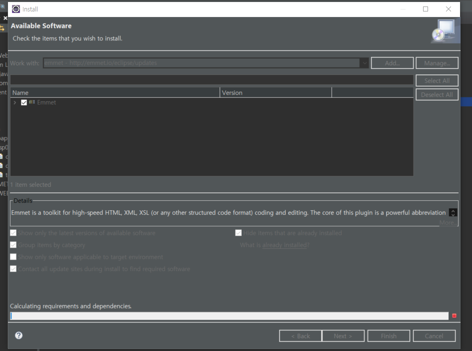Maximize the Install dialog window
This screenshot has width=472, height=351.
pyautogui.click(x=426, y=9)
